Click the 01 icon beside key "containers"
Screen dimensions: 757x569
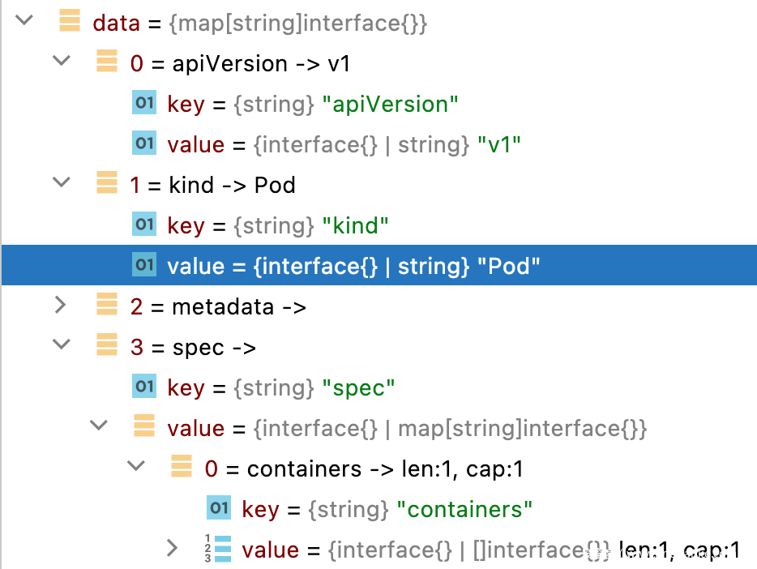[x=219, y=509]
